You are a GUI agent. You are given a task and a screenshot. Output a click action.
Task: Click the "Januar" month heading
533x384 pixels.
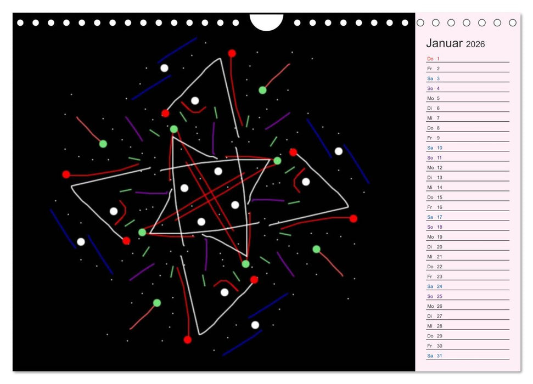[x=444, y=43]
